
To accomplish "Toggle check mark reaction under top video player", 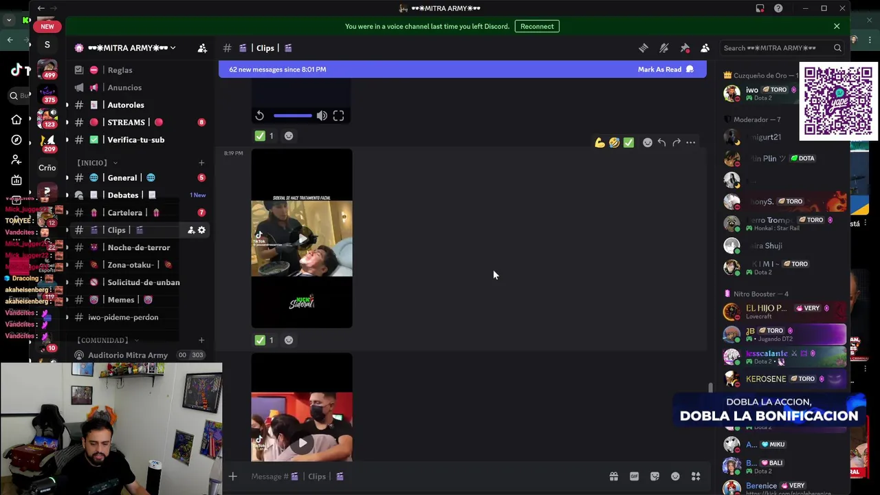I will (x=265, y=136).
